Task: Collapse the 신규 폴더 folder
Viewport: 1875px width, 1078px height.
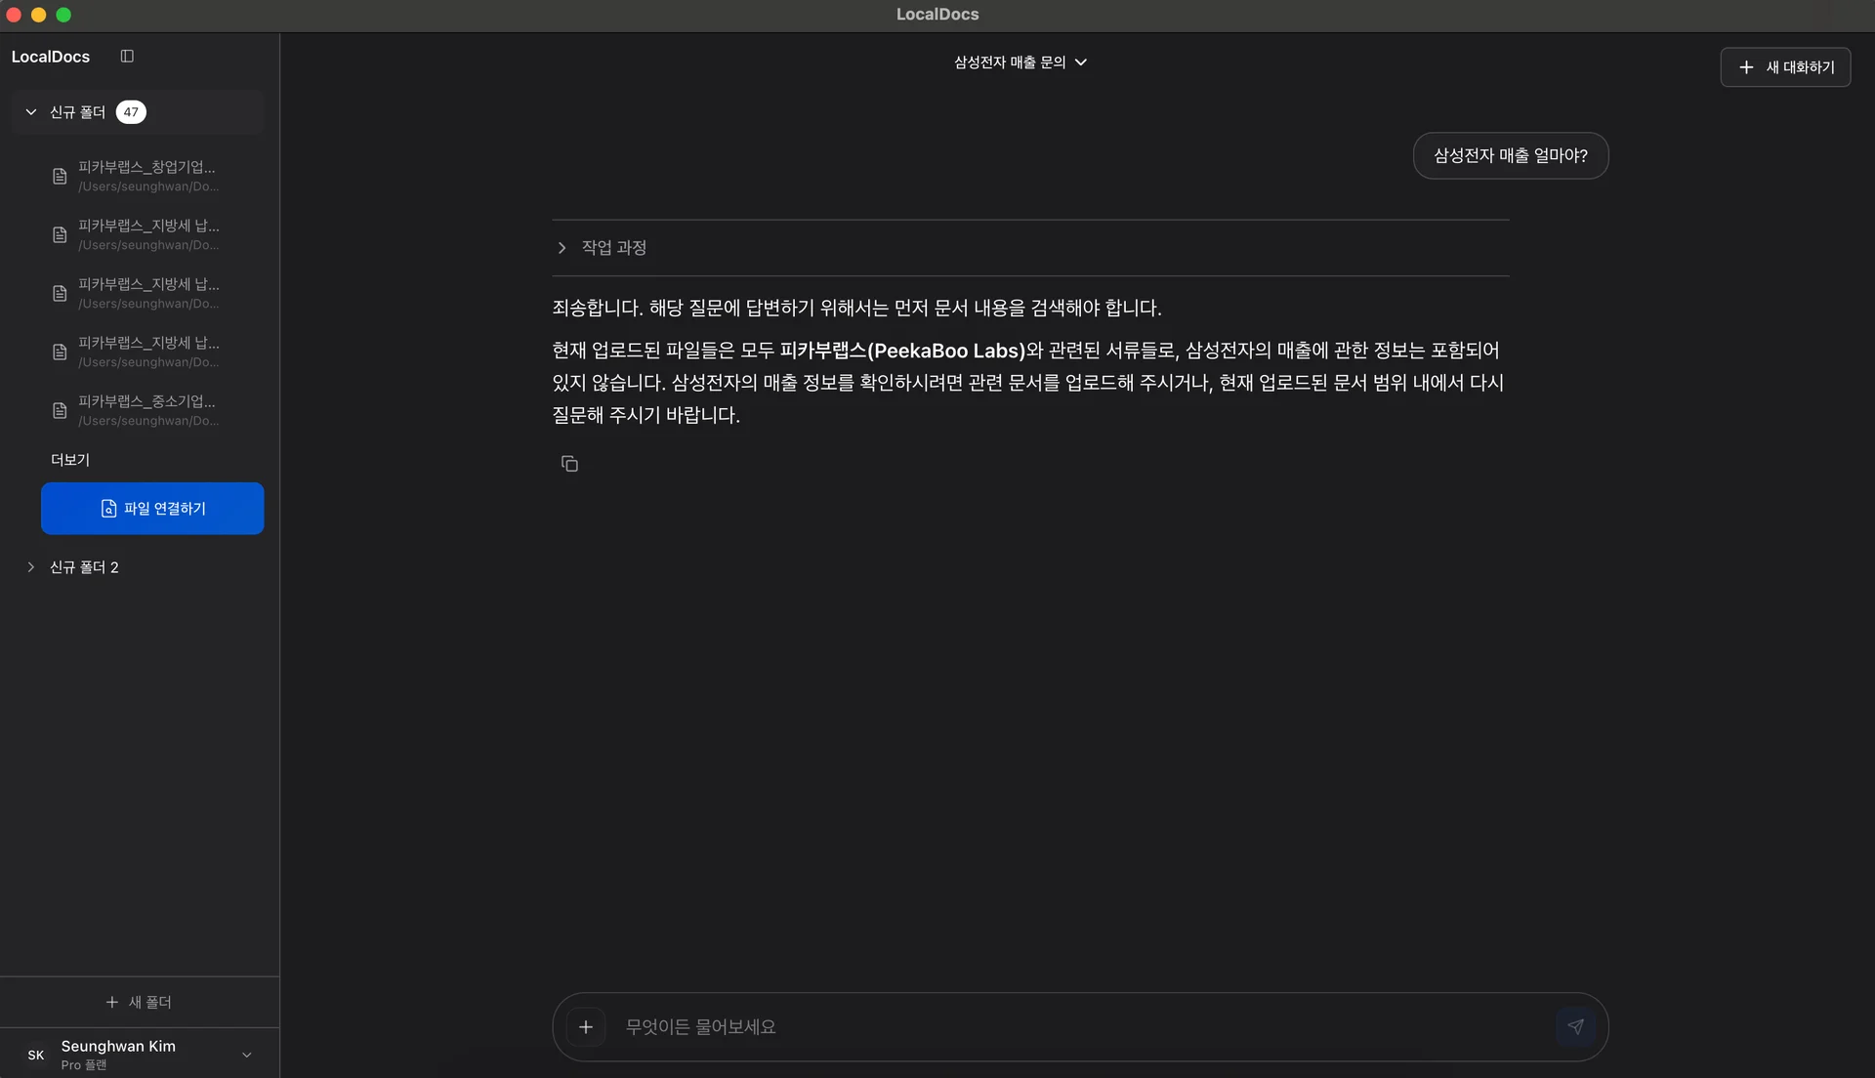Action: tap(29, 111)
